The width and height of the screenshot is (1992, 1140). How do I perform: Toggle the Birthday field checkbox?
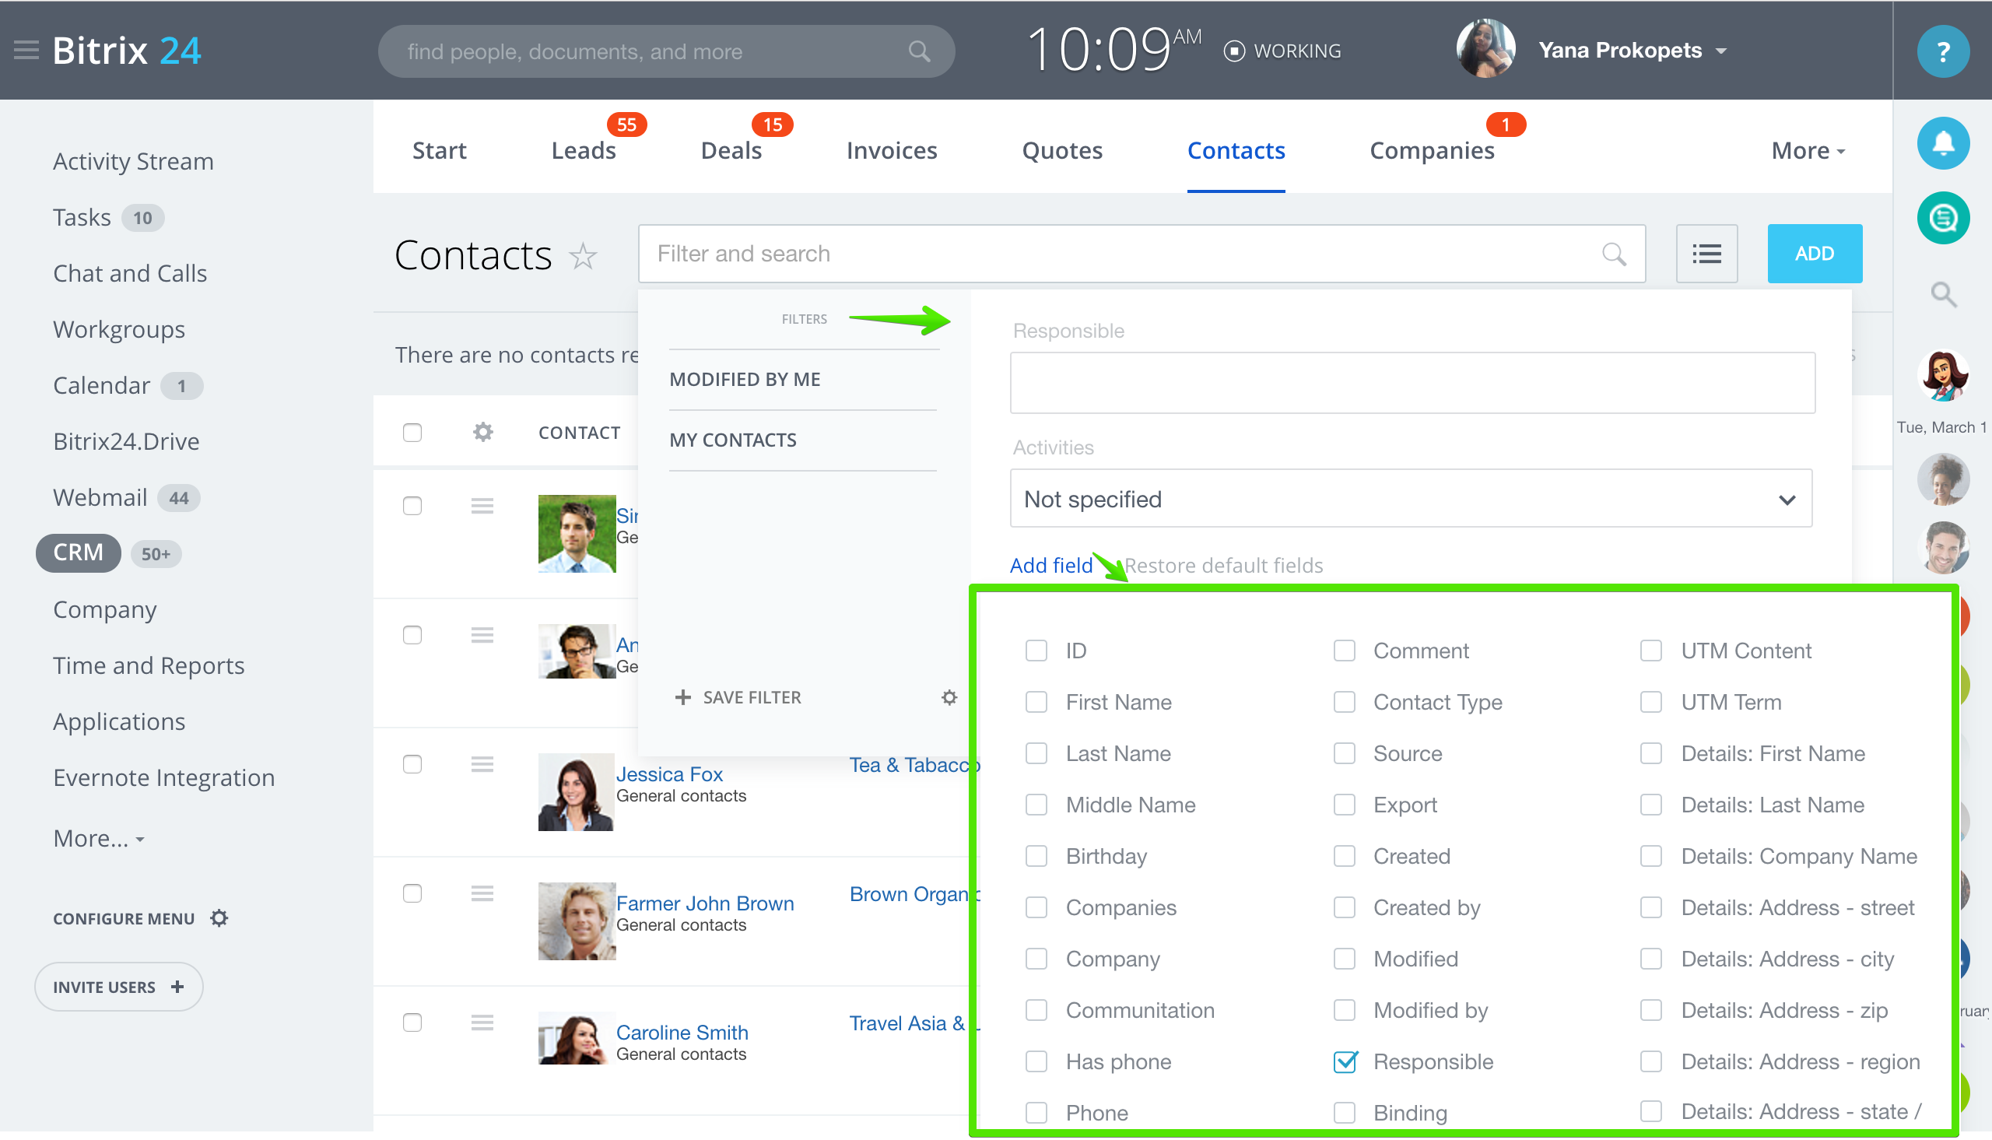[1037, 855]
